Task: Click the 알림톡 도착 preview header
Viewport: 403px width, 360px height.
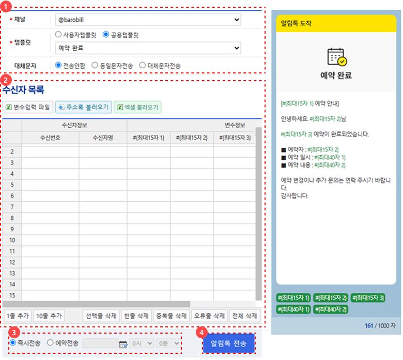Action: 336,23
